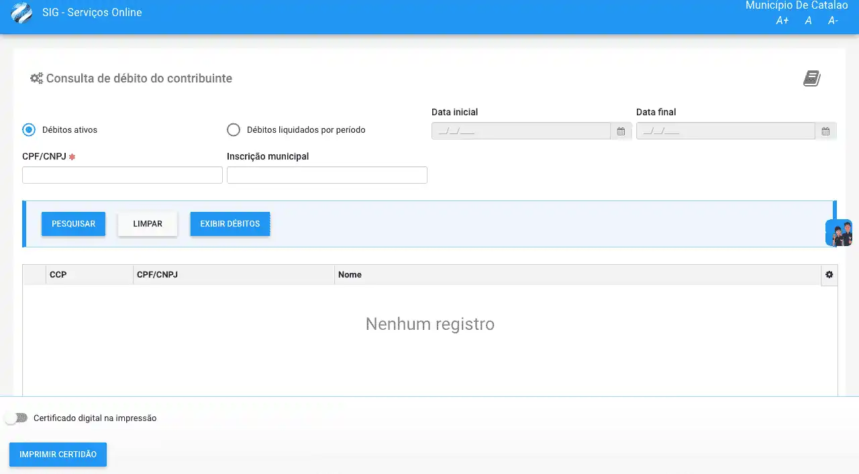
Task: Open the table settings gear icon
Action: click(829, 275)
